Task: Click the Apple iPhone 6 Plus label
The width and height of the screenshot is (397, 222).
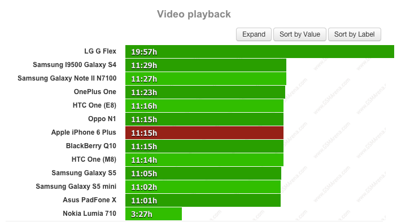Action: 84,132
